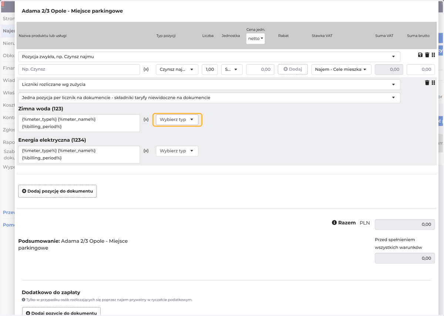Open the Jedna pozycja per licznik dropdown
Image resolution: width=444 pixels, height=316 pixels.
pos(209,98)
